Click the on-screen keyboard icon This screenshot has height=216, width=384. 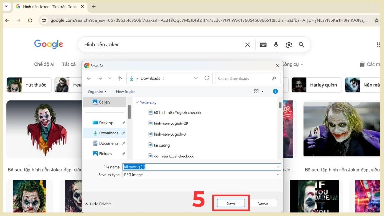(263, 45)
